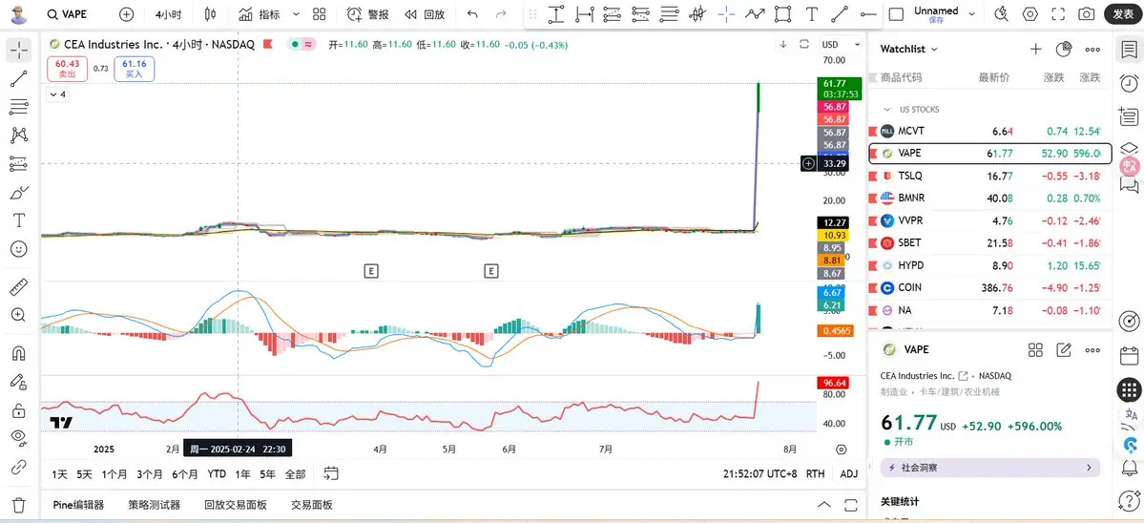Toggle lock all drawings
This screenshot has height=523, width=1144.
click(19, 410)
